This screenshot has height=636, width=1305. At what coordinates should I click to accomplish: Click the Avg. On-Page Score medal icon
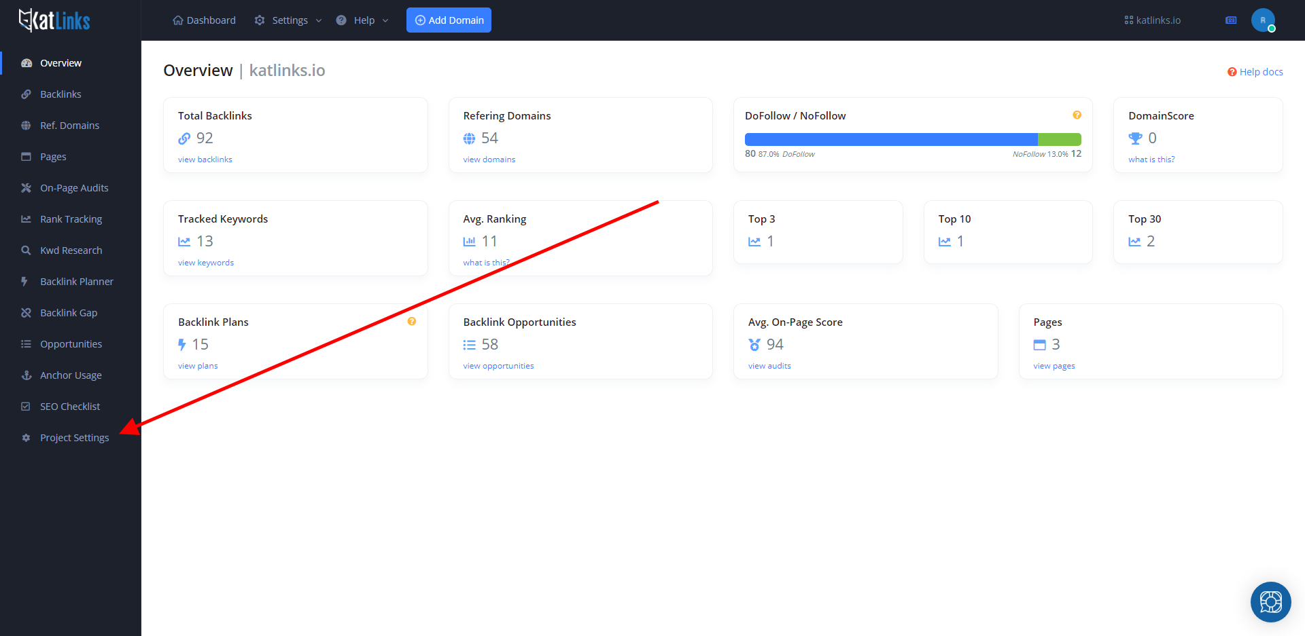754,345
